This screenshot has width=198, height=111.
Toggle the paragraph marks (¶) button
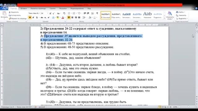(x=97, y=13)
